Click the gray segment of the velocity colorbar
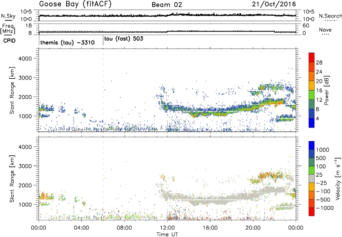 coord(312,178)
